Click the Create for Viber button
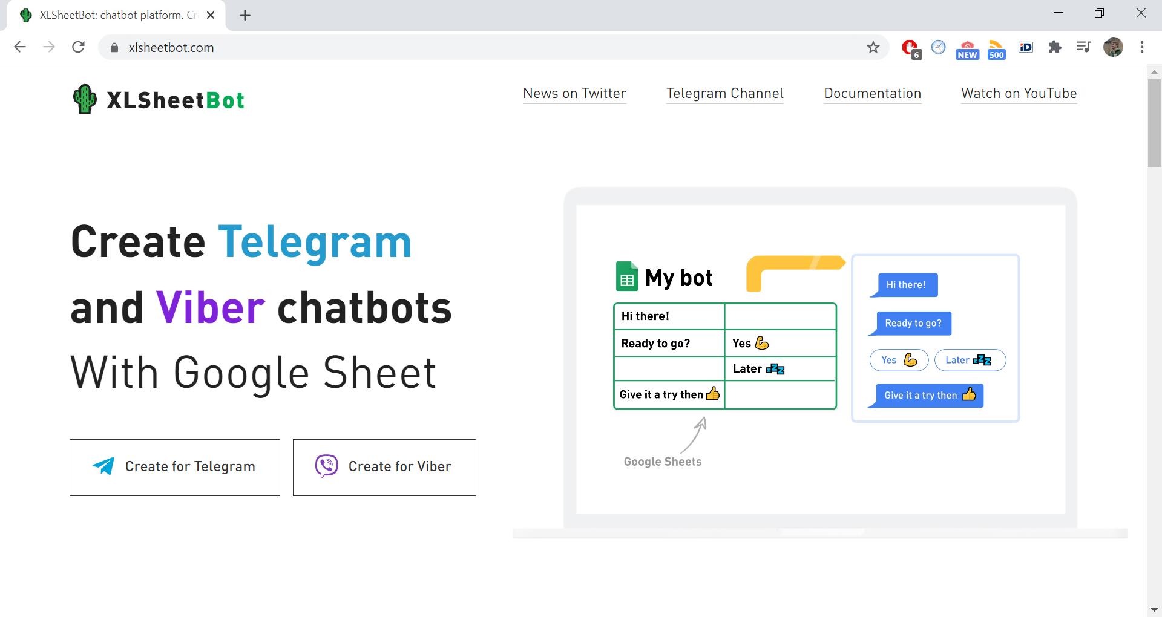This screenshot has width=1162, height=617. [384, 466]
